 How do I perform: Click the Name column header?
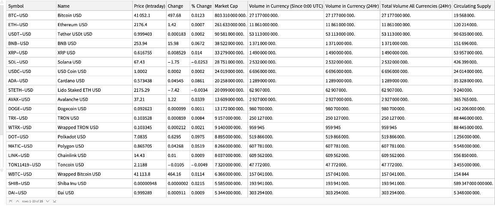click(x=63, y=6)
